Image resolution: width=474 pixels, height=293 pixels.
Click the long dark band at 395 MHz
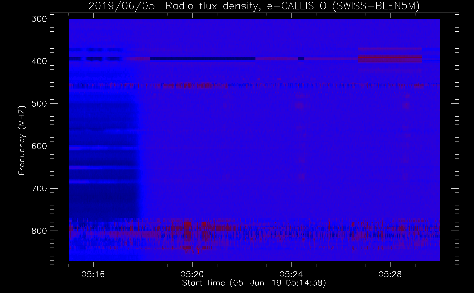203,58
